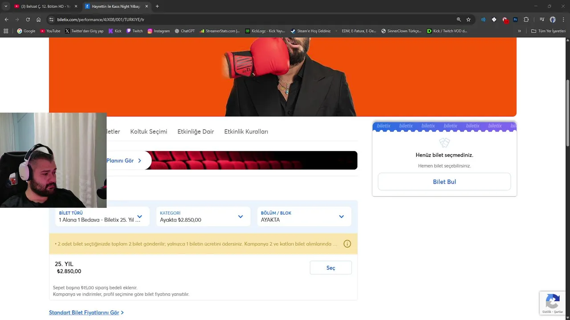Open the Chrome profile avatar
This screenshot has height=320, width=570.
pyautogui.click(x=553, y=20)
